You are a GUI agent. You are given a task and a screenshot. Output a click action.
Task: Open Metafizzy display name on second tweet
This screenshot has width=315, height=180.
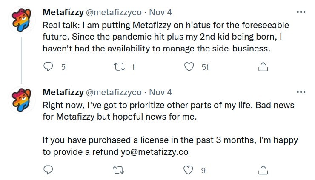pos(63,92)
